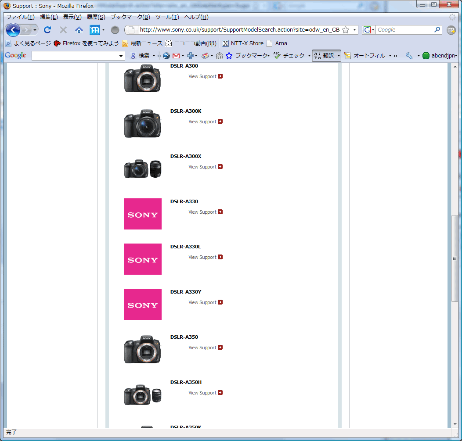Open the Help (ヘルプ) menu
Viewport: 462px width, 441px height.
[x=196, y=17]
